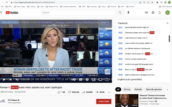Click the browser share page icon

pyautogui.click(x=148, y=2)
